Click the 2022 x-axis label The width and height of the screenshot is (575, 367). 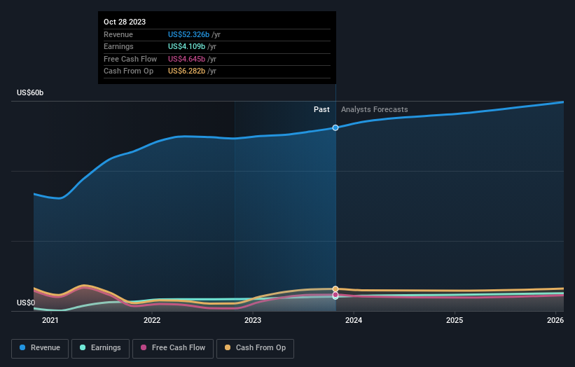152,320
